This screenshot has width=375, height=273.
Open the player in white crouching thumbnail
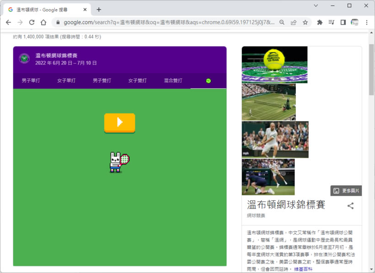coord(275,139)
